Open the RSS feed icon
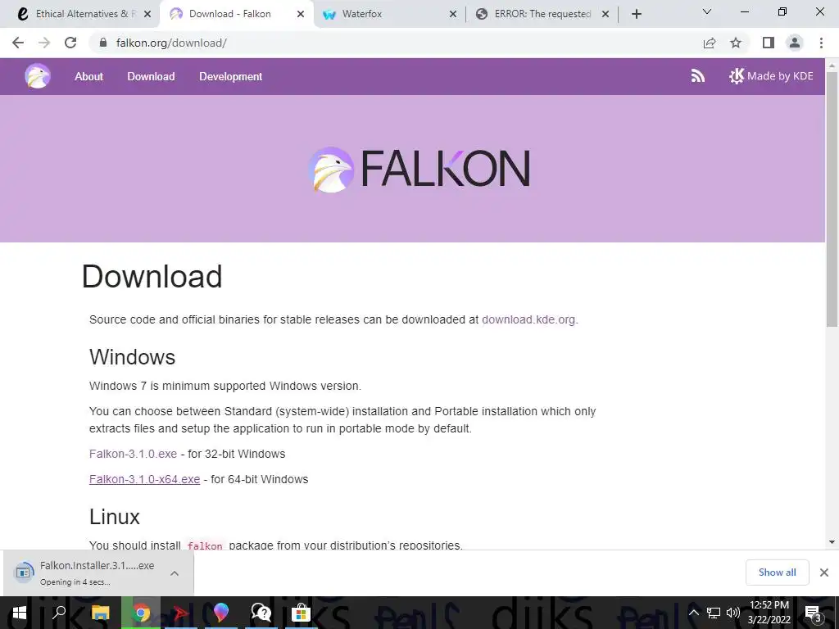 [698, 76]
